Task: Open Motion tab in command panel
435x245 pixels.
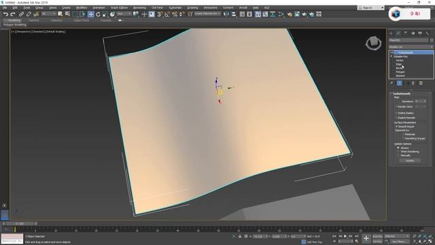Action: 413,33
